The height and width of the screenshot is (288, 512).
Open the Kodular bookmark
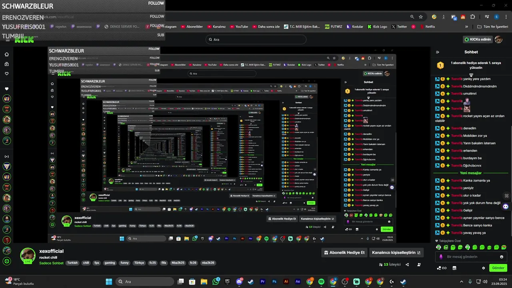[x=355, y=27]
